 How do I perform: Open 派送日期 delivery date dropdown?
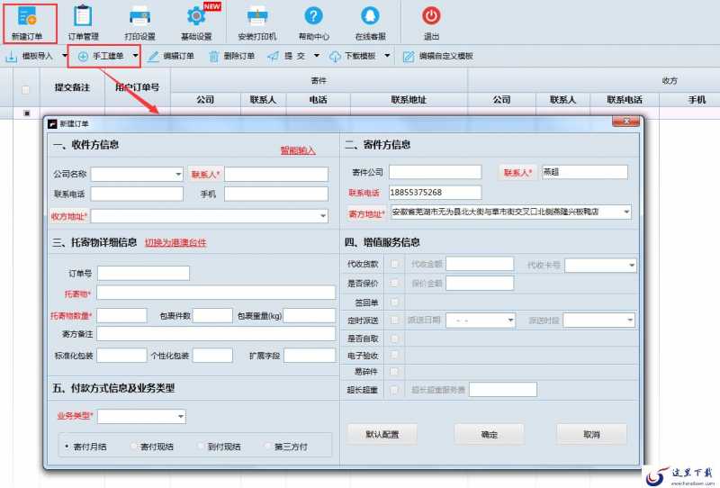click(x=510, y=321)
